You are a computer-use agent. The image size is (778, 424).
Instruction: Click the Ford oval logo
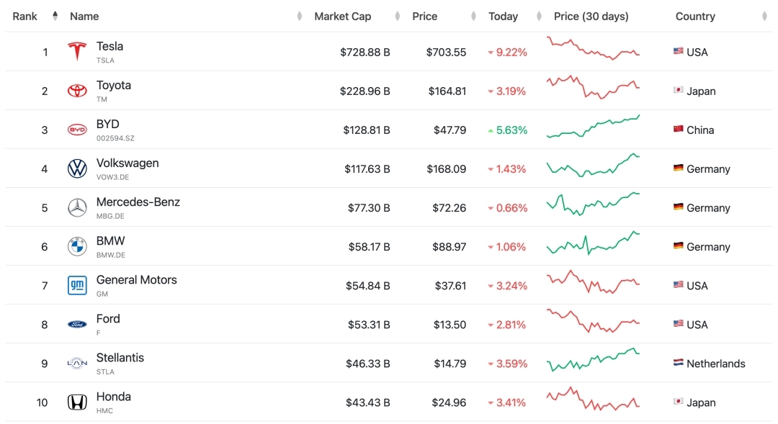(x=77, y=324)
